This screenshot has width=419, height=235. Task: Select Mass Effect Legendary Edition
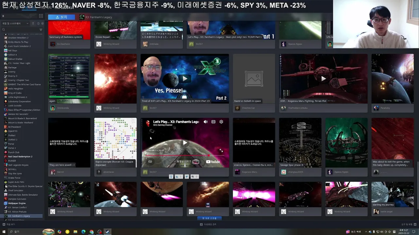pyautogui.click(x=24, y=110)
